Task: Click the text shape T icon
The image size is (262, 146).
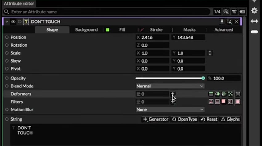Action: pyautogui.click(x=26, y=21)
